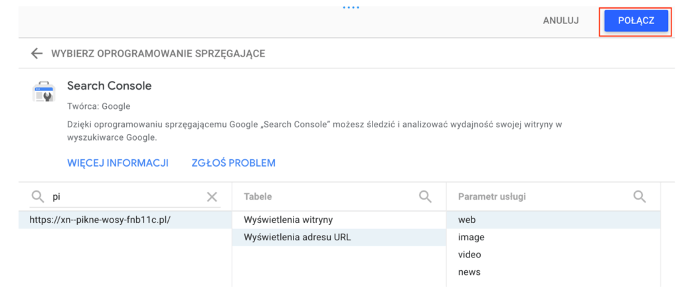Open search in the Tabele column
The image size is (680, 294).
[425, 196]
